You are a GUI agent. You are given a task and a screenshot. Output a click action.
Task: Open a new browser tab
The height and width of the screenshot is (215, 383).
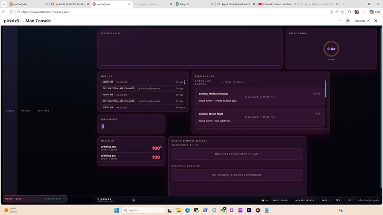344,4
